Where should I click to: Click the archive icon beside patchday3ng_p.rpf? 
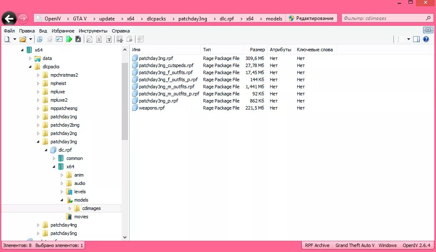click(x=135, y=101)
